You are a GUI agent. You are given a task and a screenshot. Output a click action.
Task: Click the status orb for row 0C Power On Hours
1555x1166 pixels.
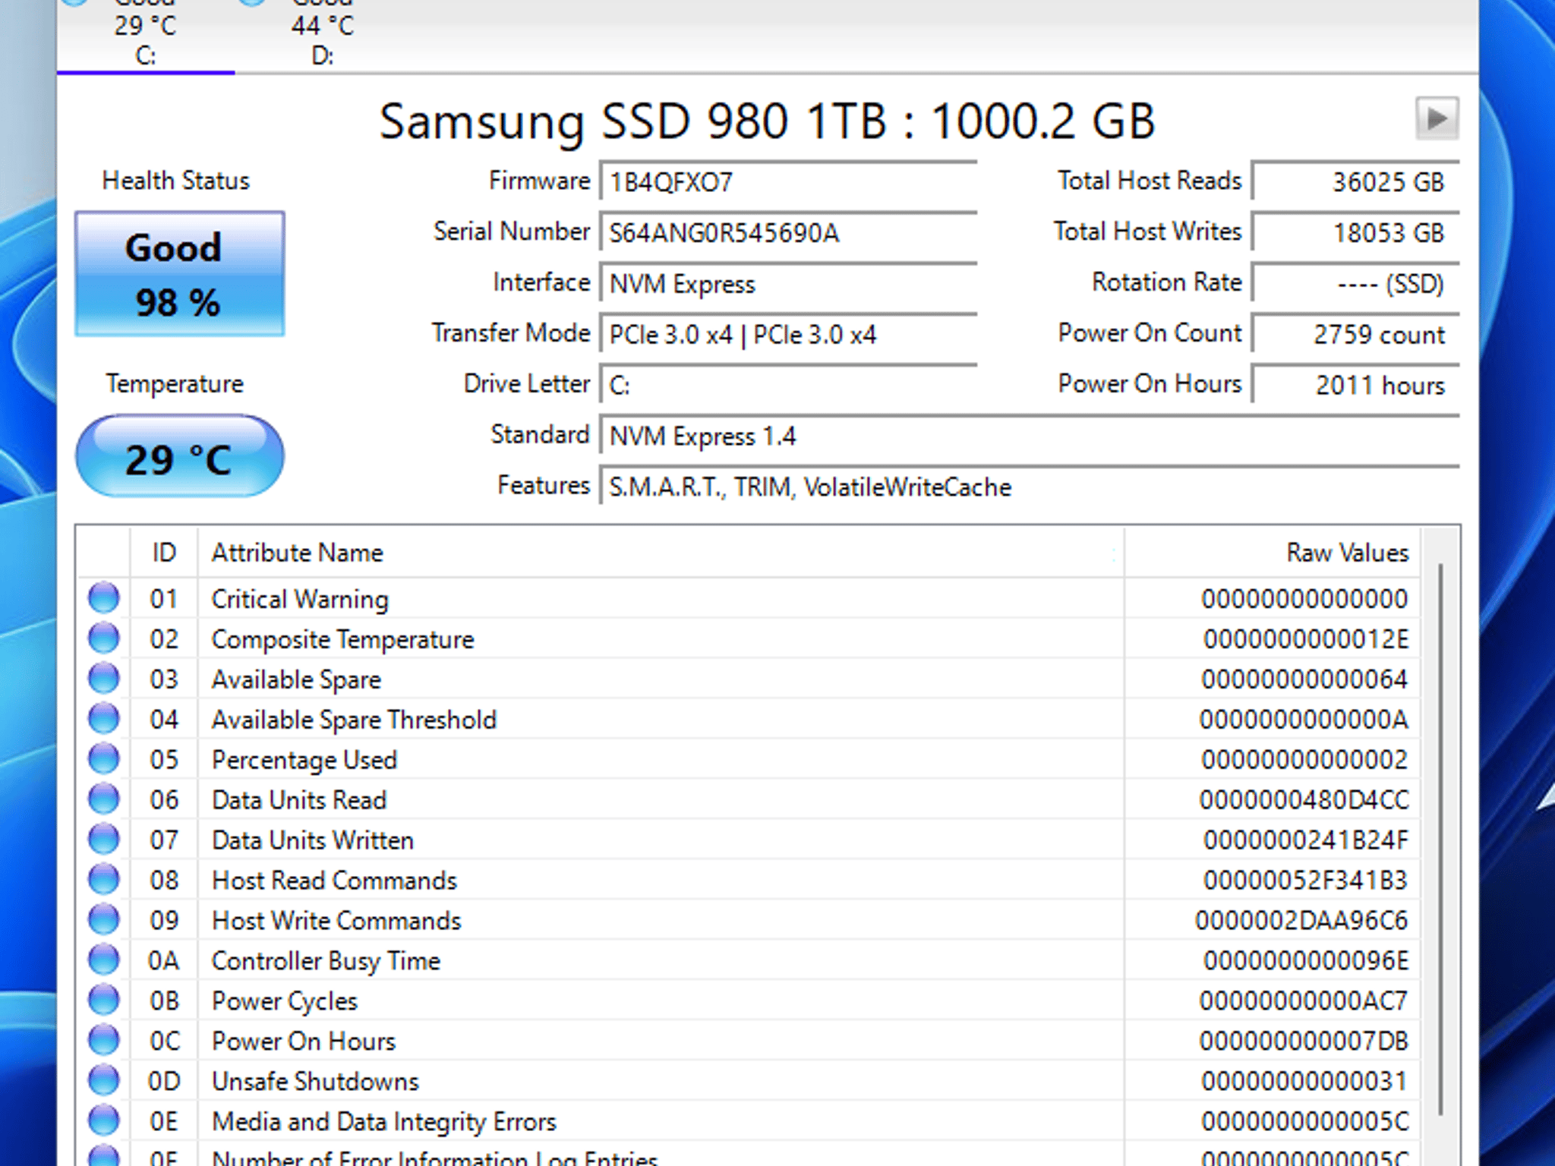coord(104,1041)
